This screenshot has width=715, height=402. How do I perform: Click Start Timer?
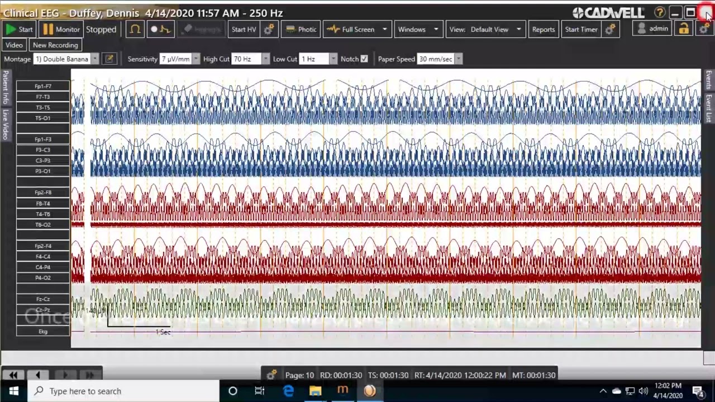pos(581,30)
